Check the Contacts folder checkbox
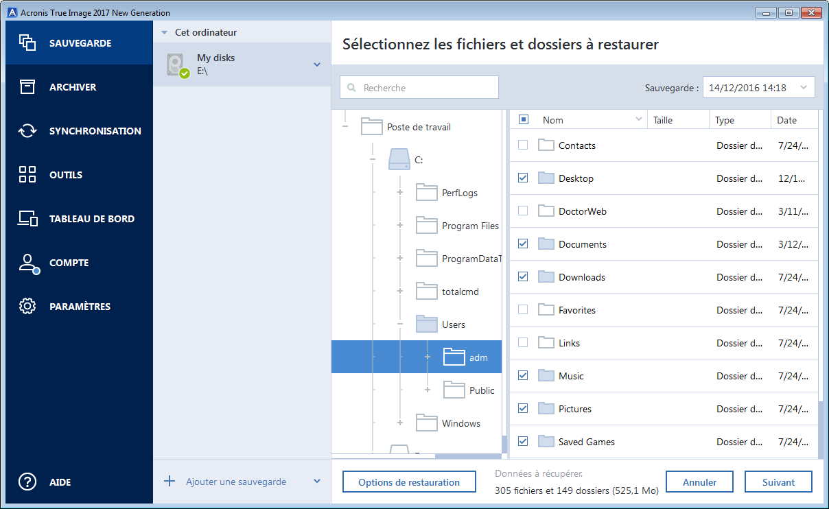Screen dimensions: 829x509 coord(523,145)
